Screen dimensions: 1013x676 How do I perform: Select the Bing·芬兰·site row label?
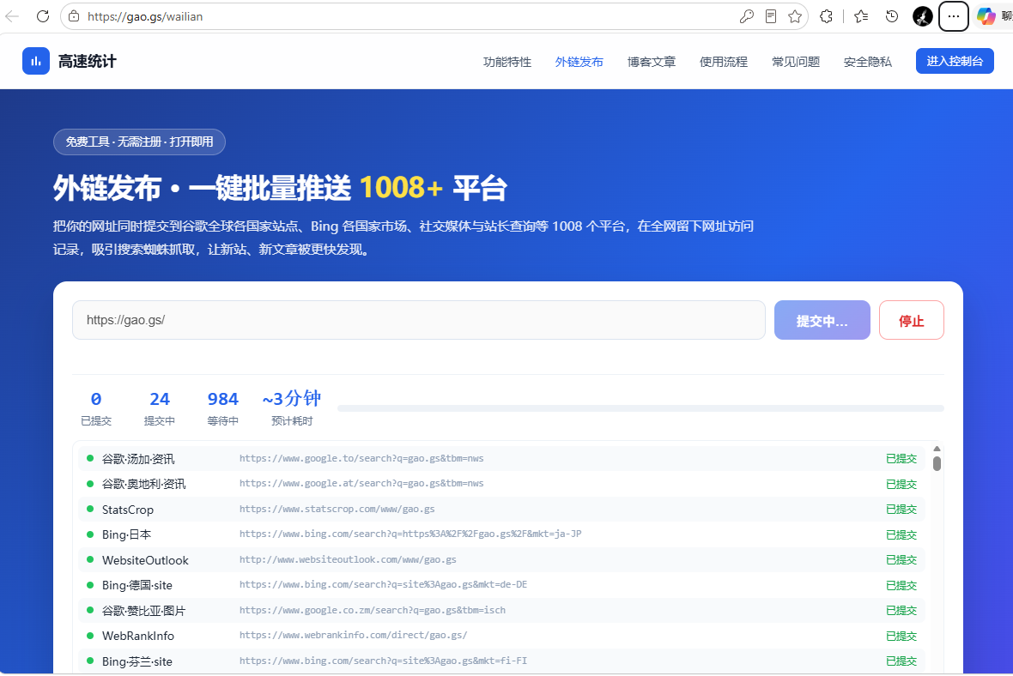[137, 661]
